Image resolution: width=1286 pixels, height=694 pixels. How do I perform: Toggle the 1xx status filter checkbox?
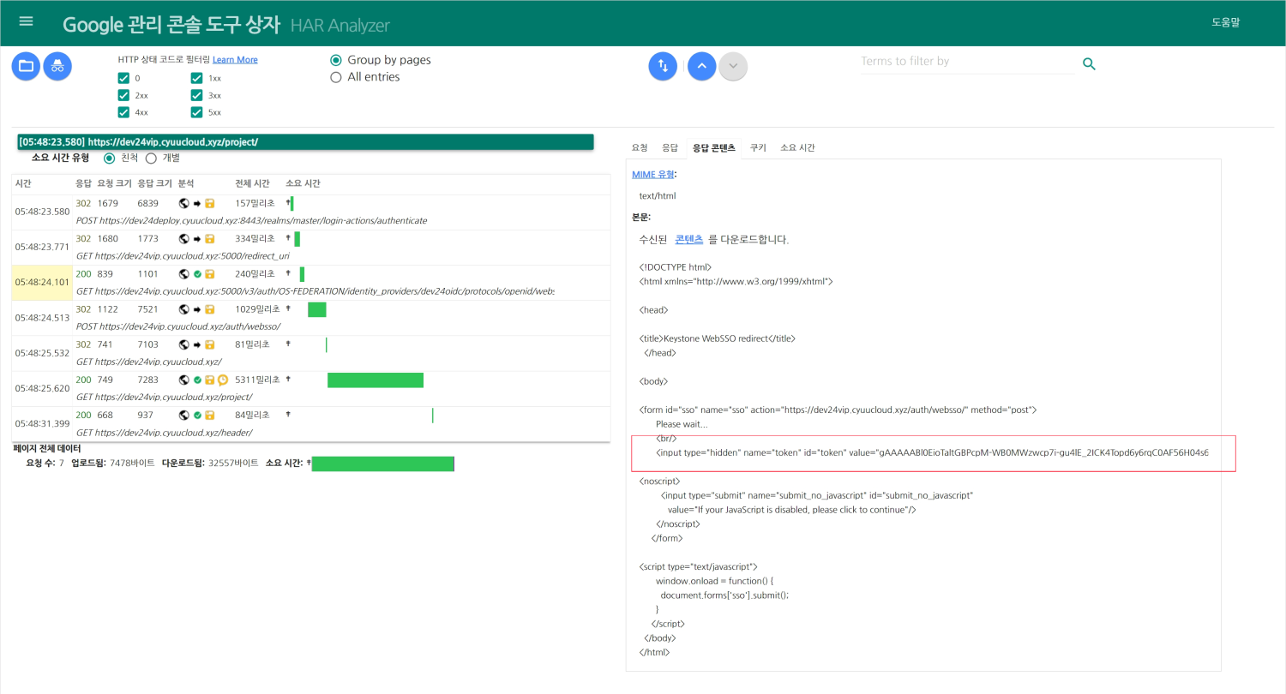tap(197, 78)
